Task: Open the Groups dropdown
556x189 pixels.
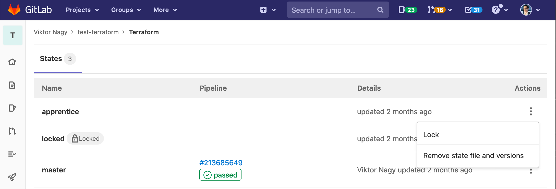Action: coord(126,10)
